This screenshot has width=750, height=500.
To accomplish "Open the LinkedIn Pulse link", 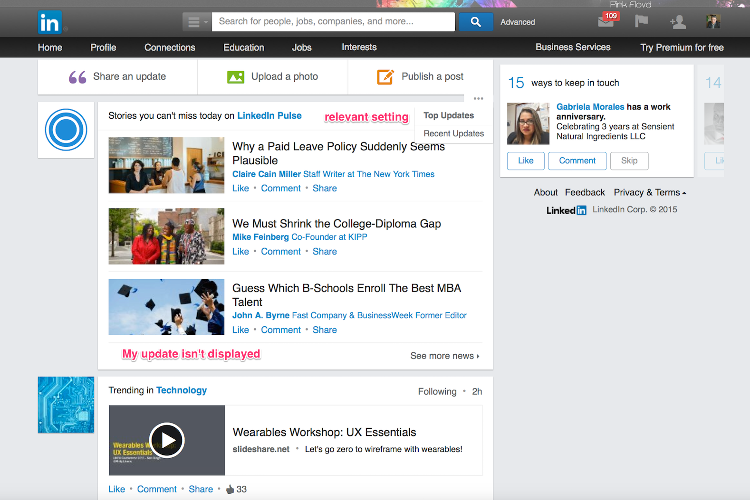I will point(269,115).
